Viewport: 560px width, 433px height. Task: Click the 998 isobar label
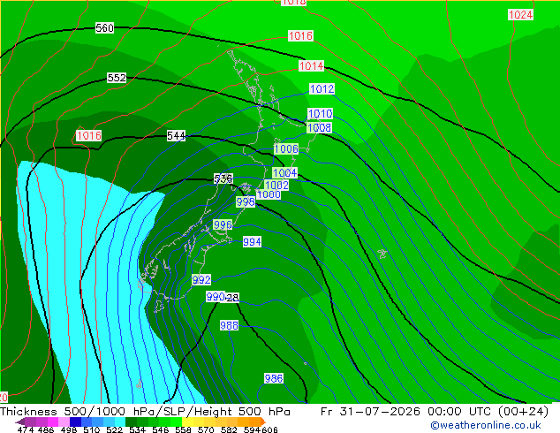(x=246, y=201)
